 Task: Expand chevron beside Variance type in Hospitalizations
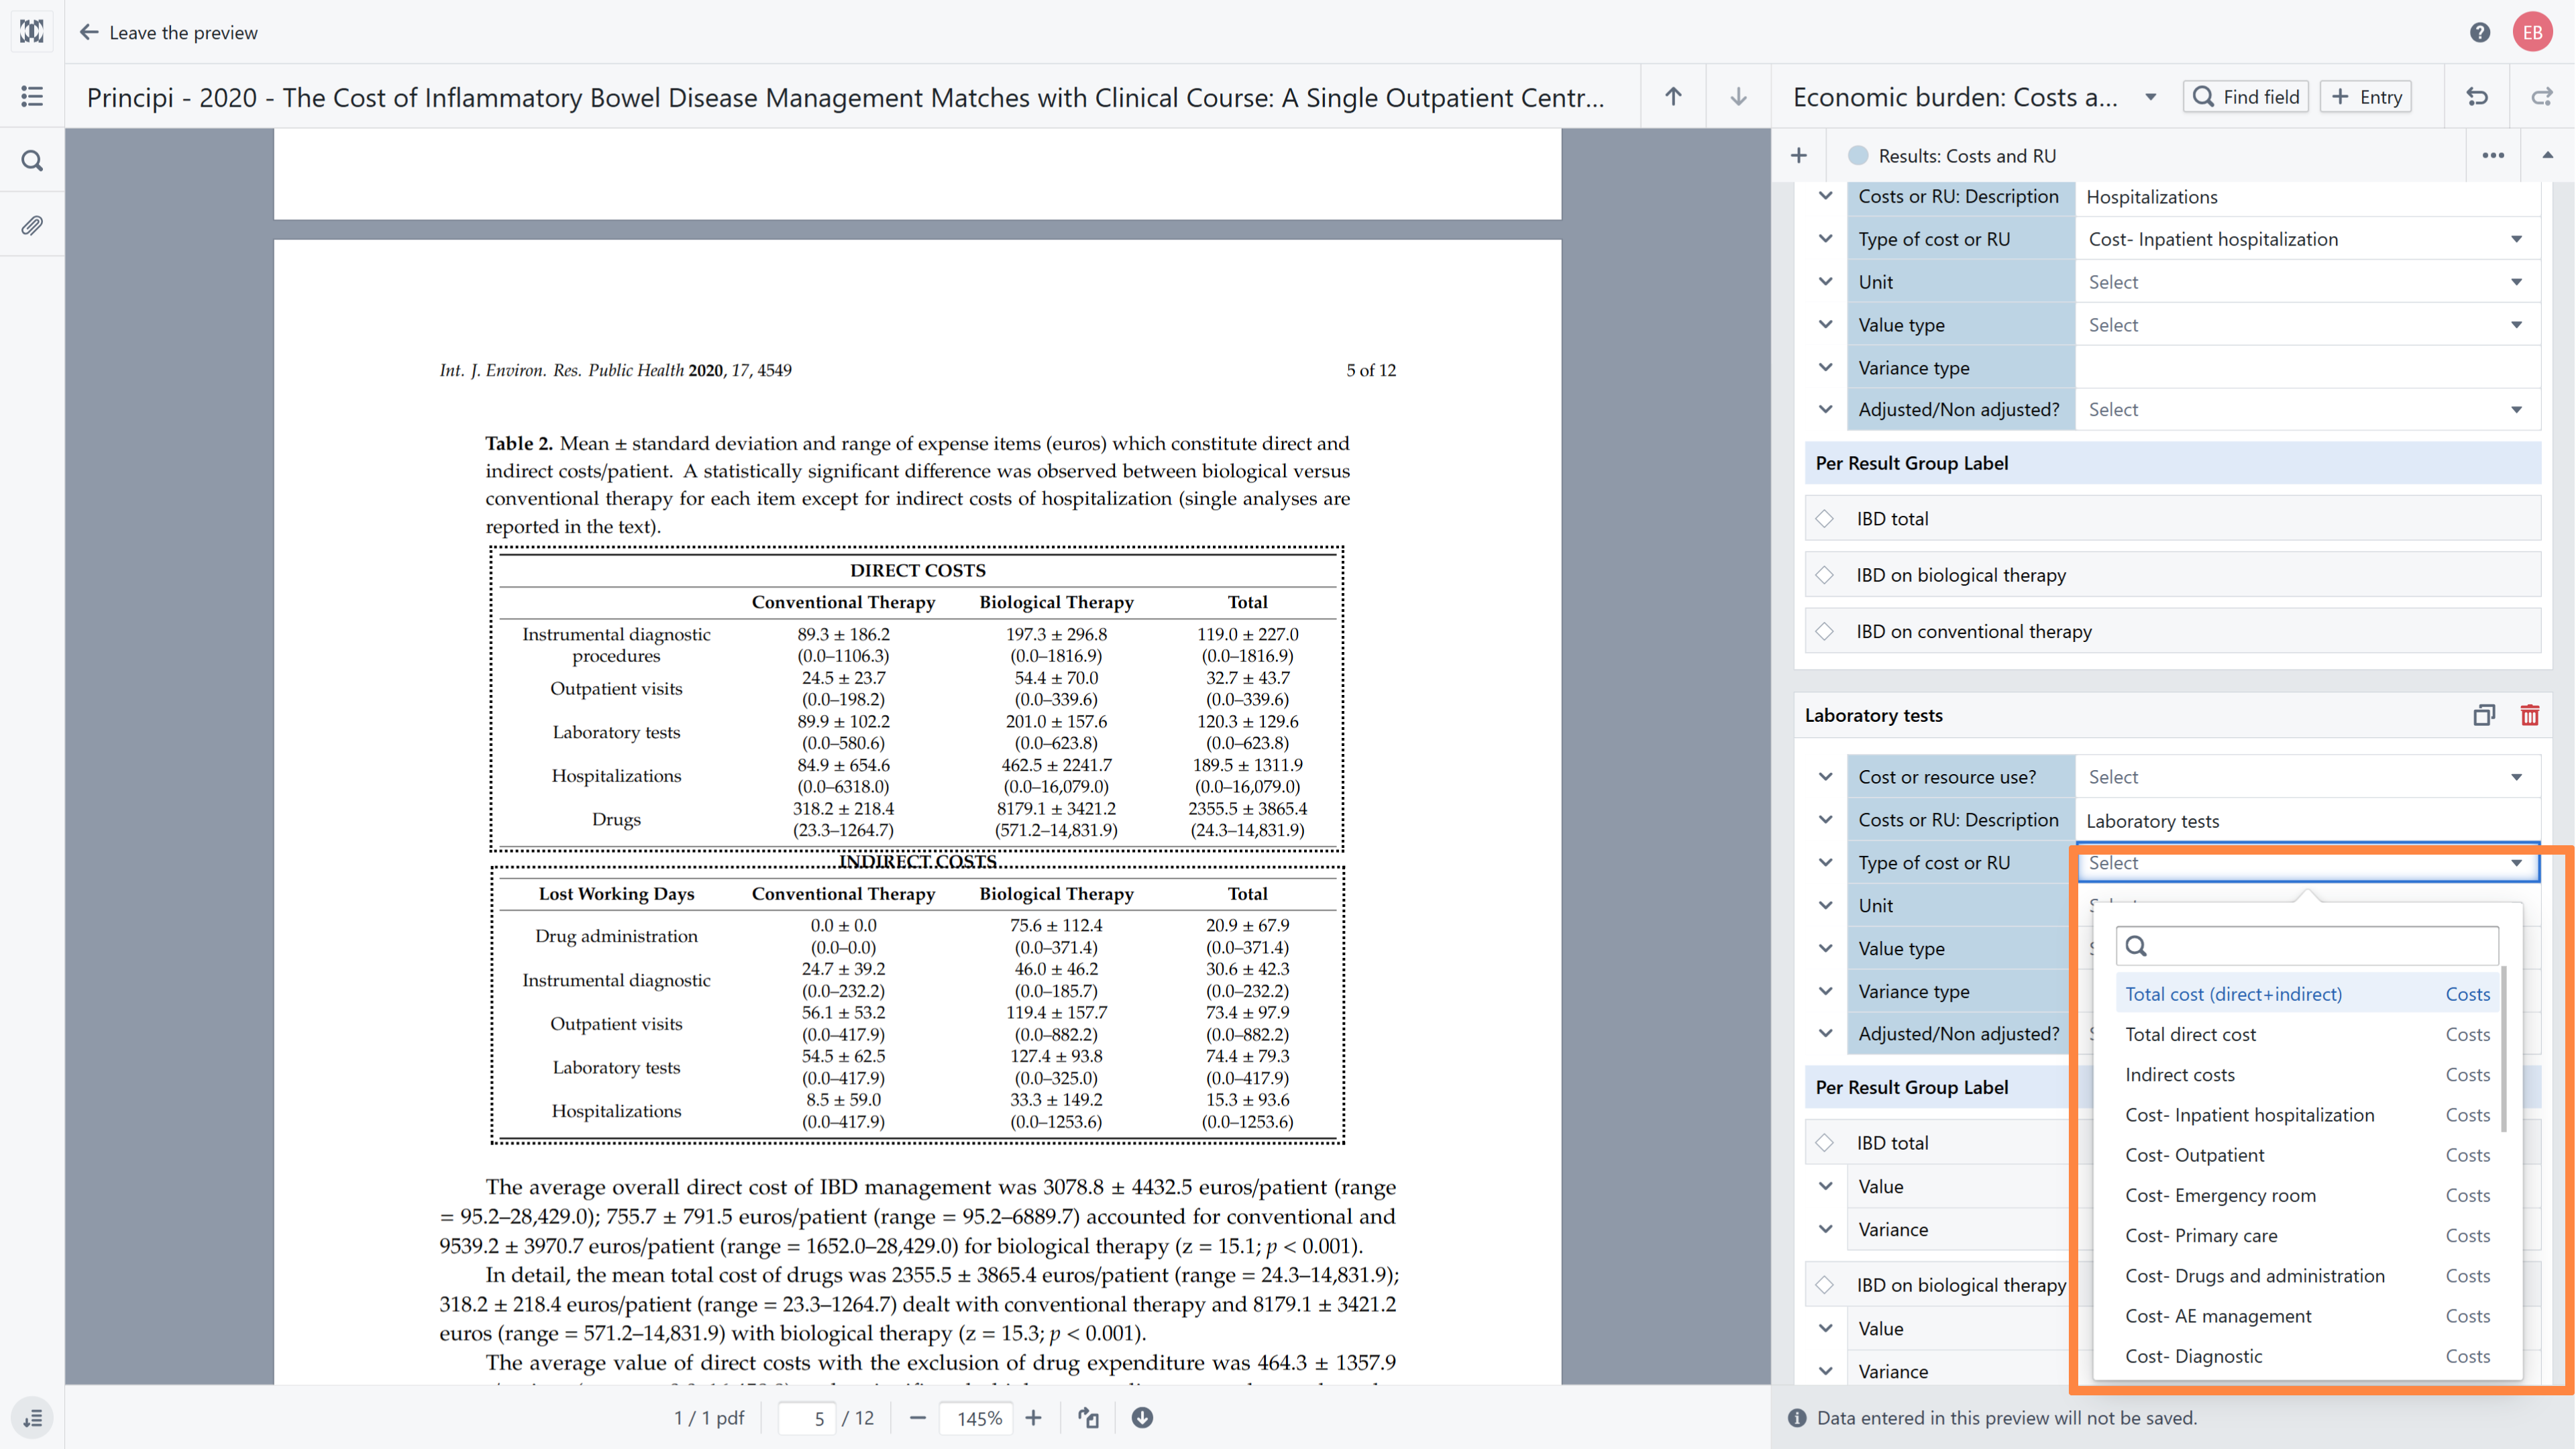(1825, 368)
